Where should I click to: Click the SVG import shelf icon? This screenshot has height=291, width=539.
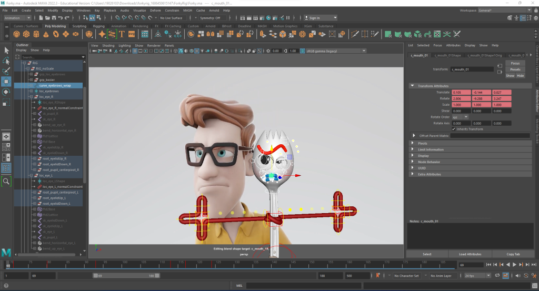(132, 34)
